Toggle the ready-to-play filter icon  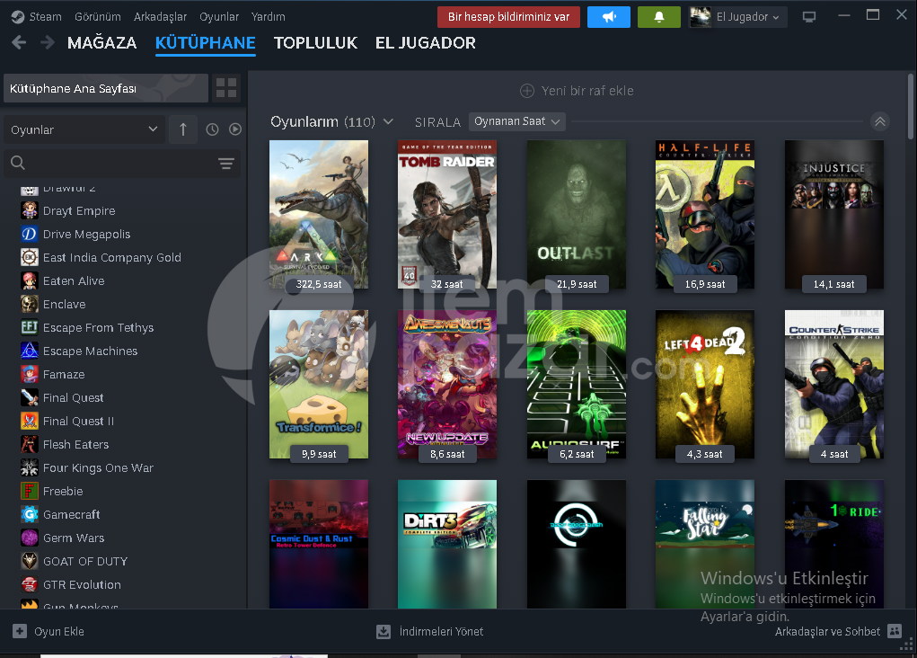click(235, 129)
